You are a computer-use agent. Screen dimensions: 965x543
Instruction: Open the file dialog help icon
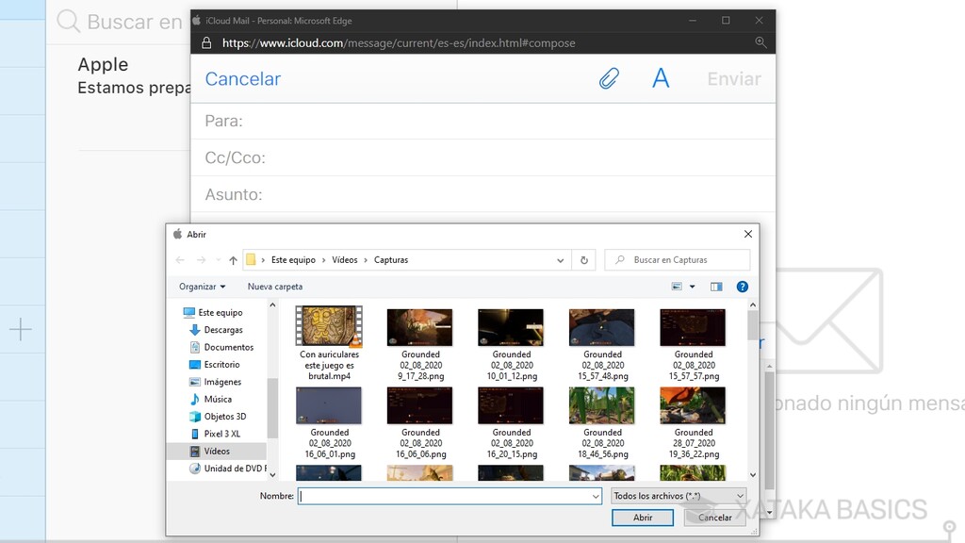click(742, 287)
